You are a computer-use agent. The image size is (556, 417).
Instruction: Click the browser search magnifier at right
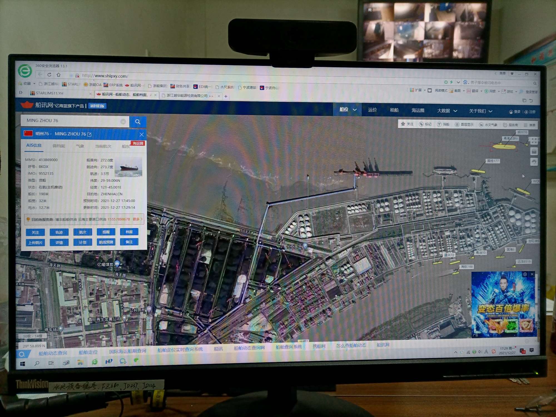pyautogui.click(x=535, y=83)
